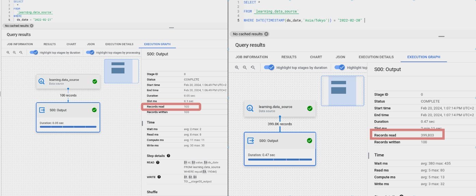Image resolution: width=476 pixels, height=196 pixels.
Task: Click the Records read value 399,803
Action: coord(428,135)
